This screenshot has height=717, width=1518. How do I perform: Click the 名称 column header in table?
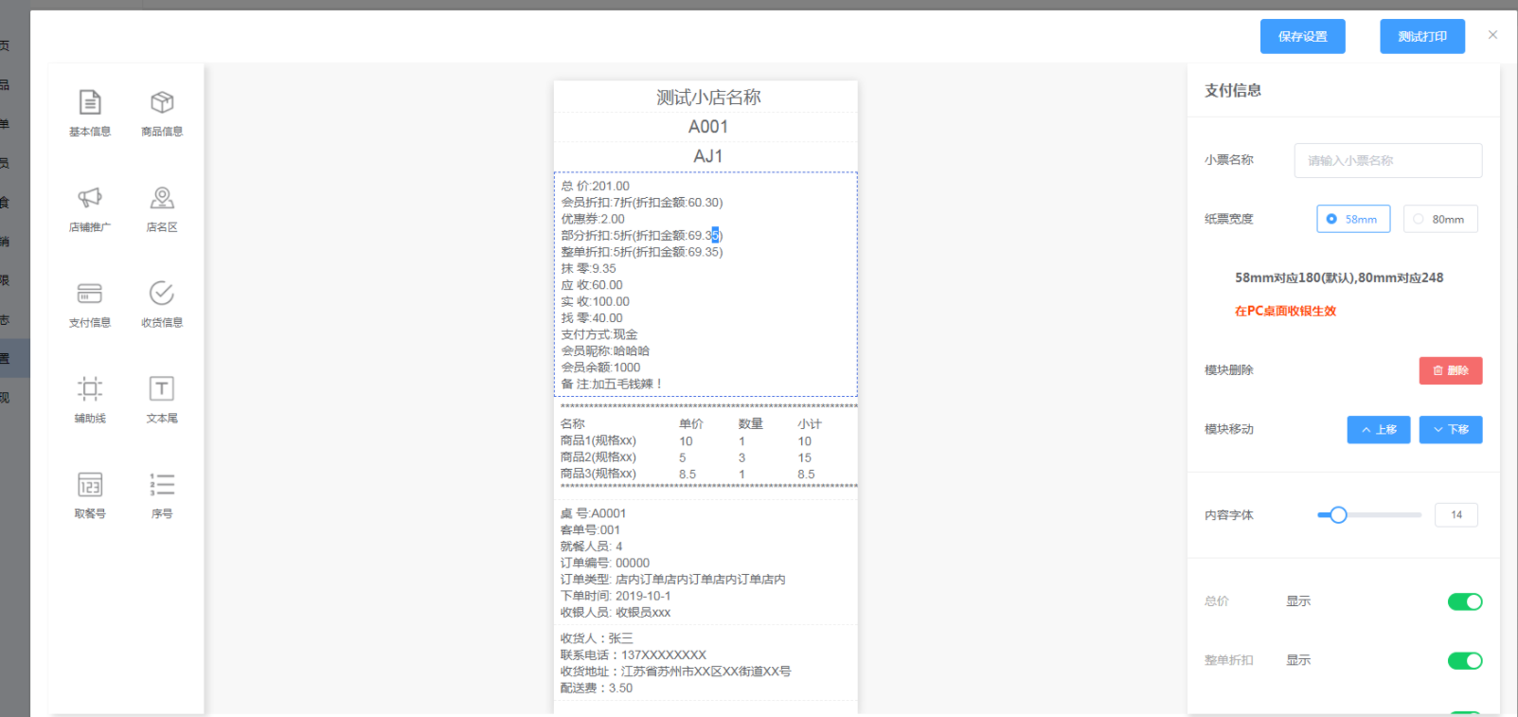coord(572,424)
